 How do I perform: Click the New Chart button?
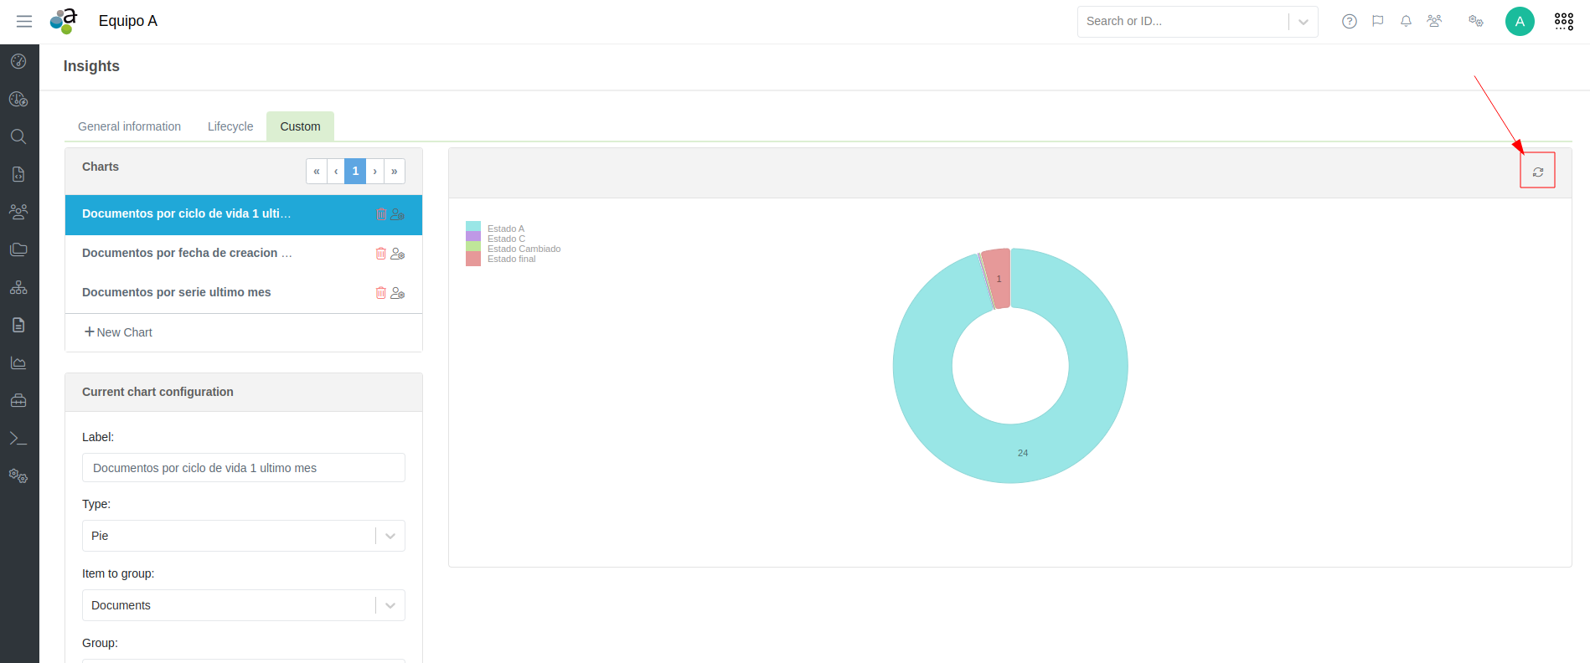[118, 332]
